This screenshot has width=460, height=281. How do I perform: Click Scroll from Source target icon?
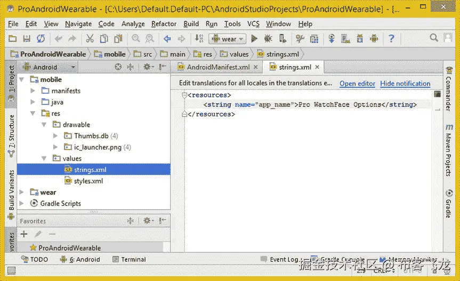pyautogui.click(x=118, y=67)
